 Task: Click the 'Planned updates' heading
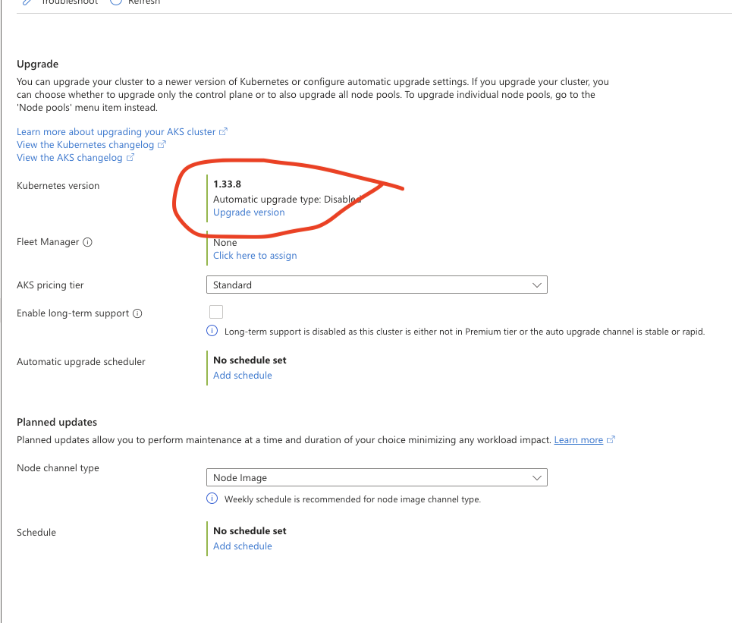[x=57, y=422]
